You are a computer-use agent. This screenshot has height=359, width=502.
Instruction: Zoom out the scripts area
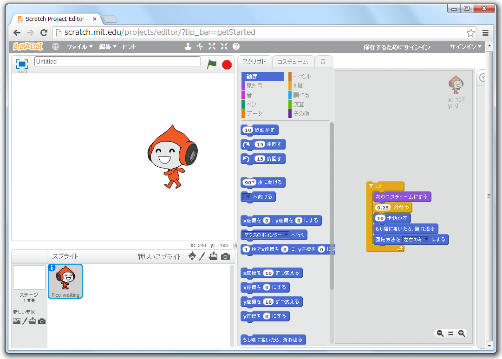pos(440,333)
